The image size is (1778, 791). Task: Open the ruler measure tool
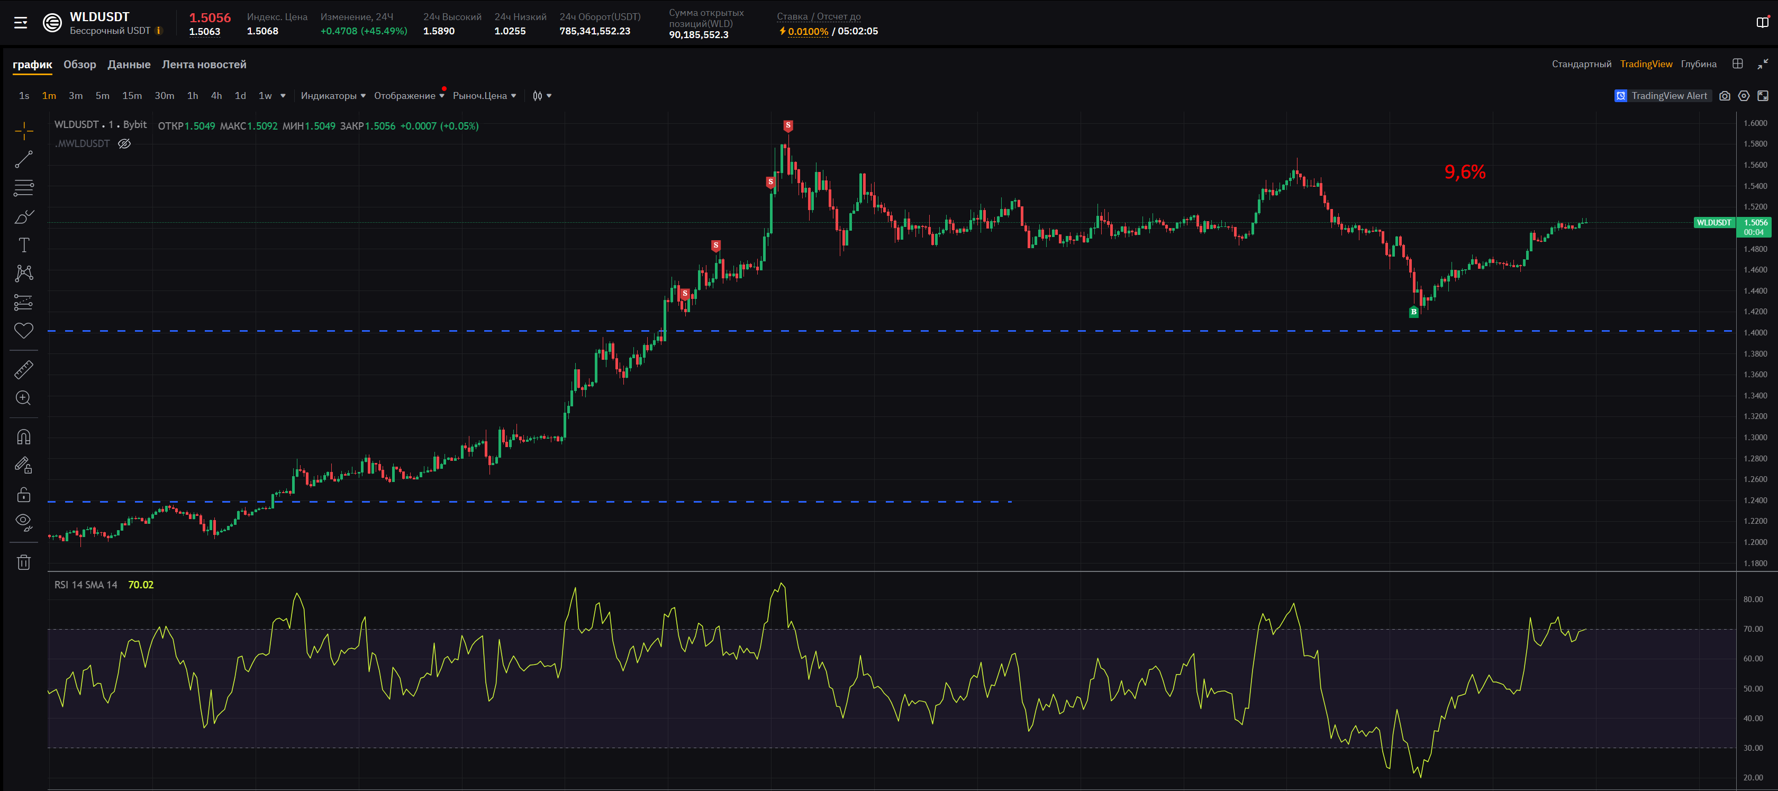(x=23, y=370)
